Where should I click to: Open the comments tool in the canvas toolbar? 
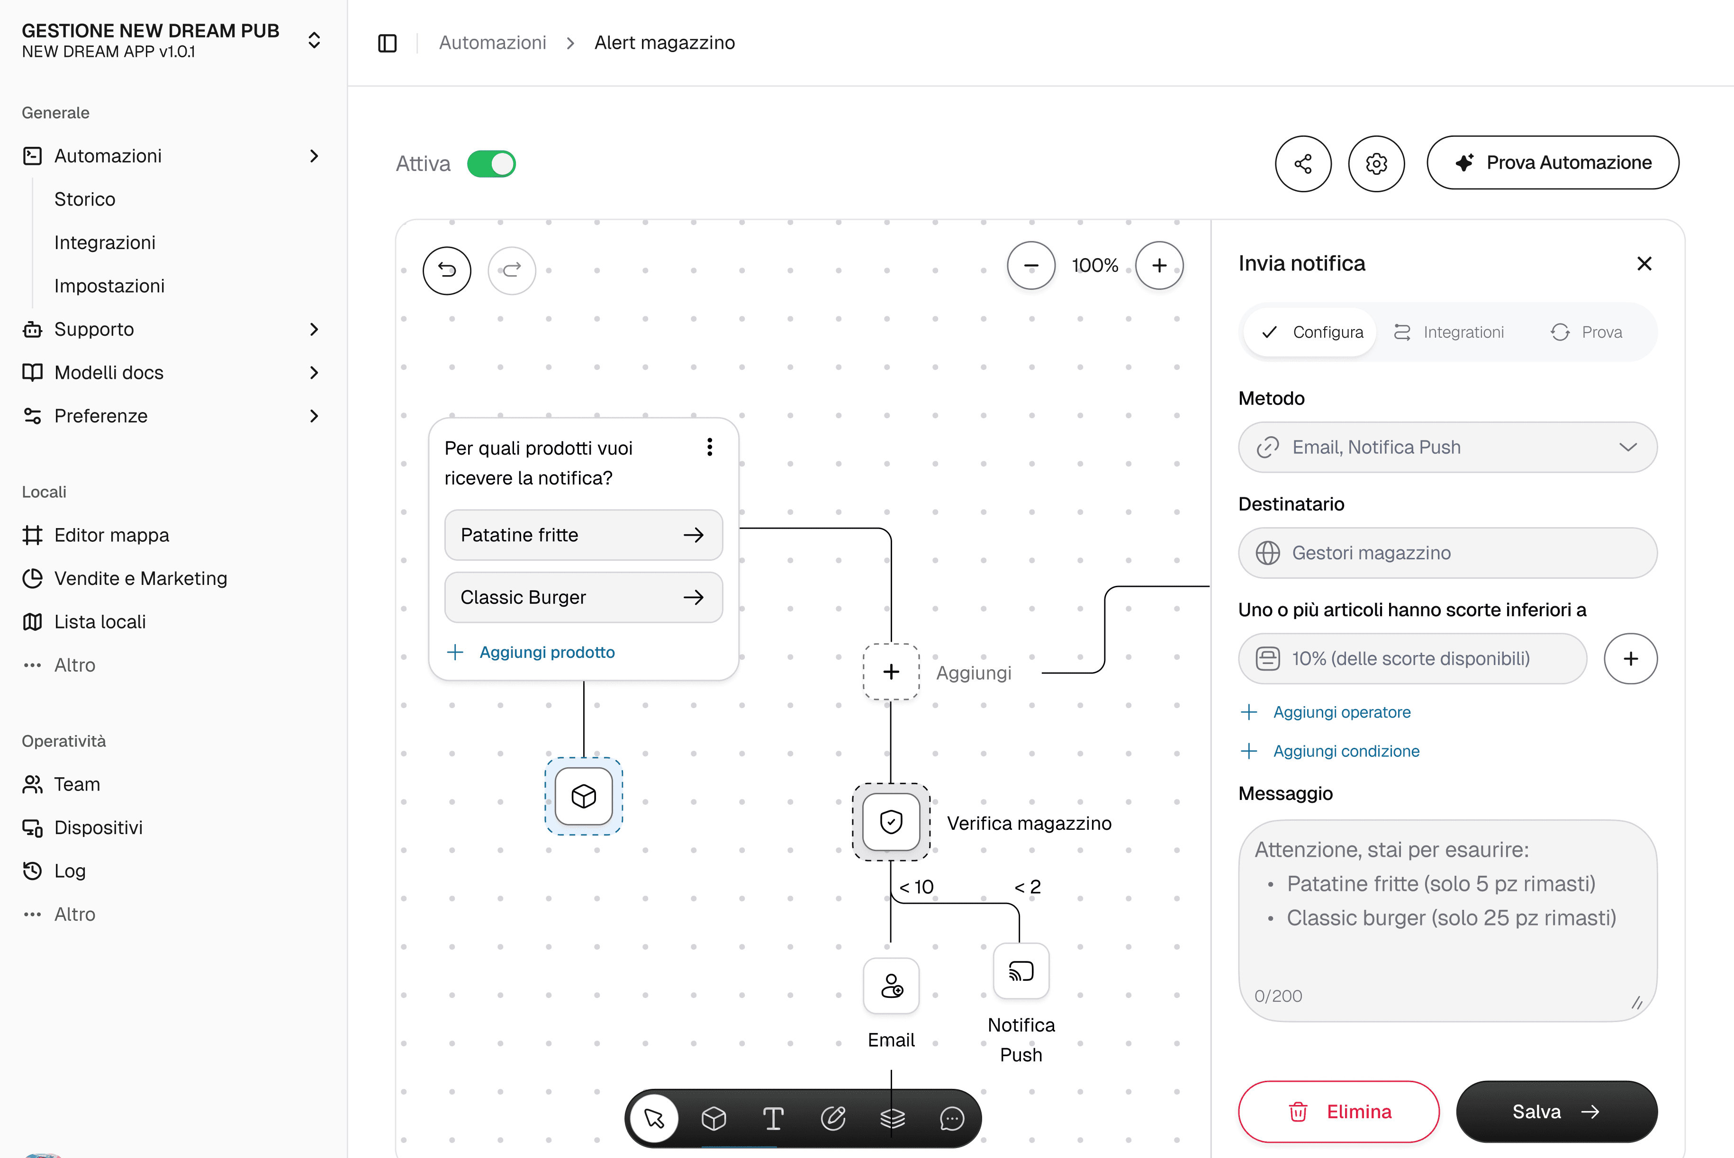pyautogui.click(x=952, y=1118)
